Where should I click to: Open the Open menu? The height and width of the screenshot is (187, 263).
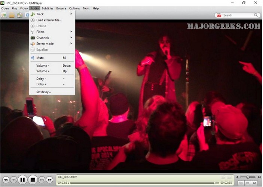[5, 8]
